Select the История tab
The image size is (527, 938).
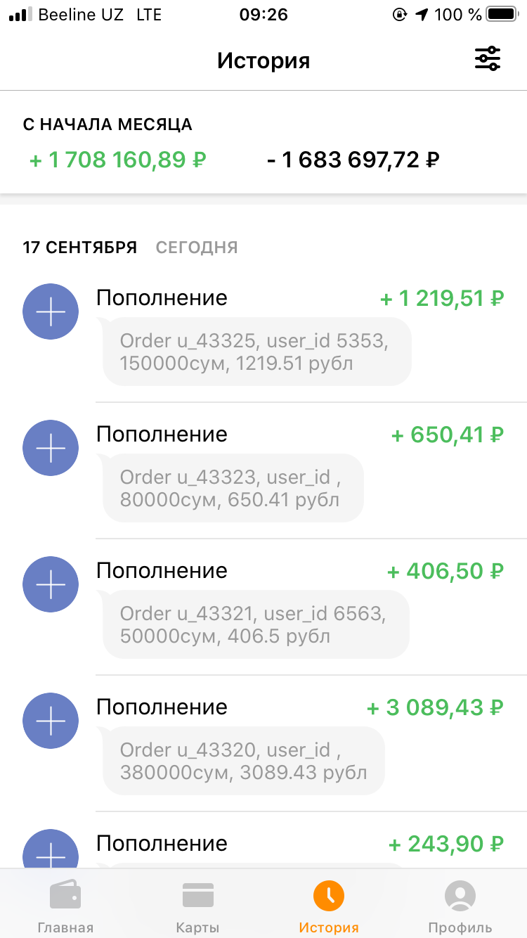(x=329, y=907)
